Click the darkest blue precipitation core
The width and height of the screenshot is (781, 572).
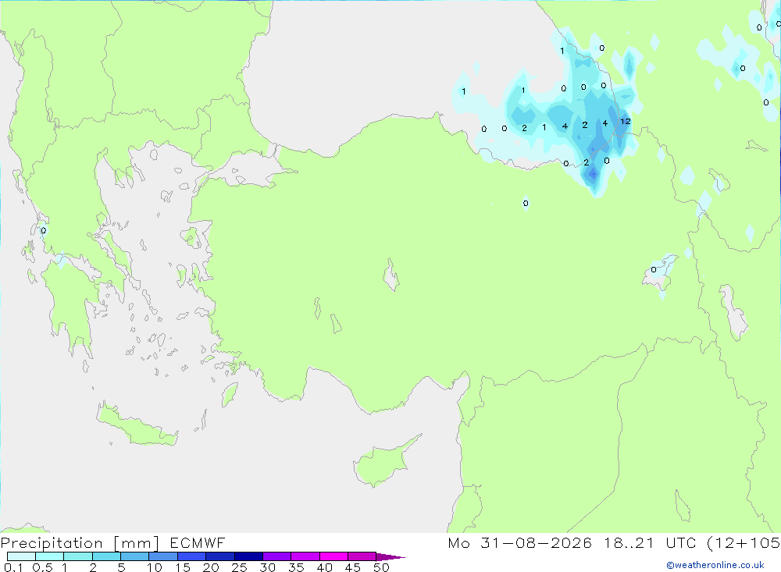pyautogui.click(x=593, y=174)
